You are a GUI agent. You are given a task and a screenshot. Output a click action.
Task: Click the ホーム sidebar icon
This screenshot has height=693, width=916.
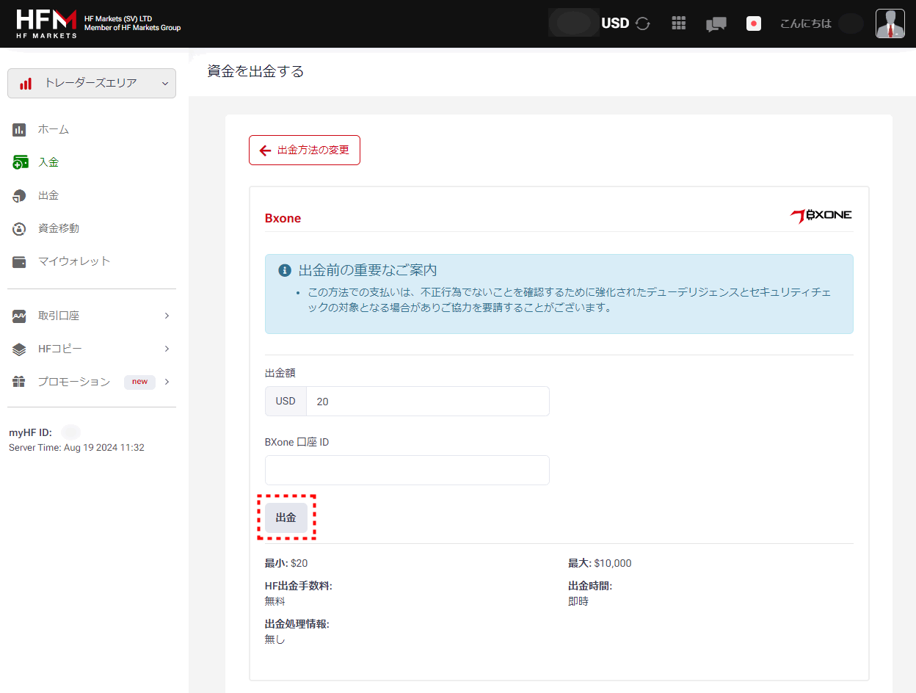(x=20, y=130)
